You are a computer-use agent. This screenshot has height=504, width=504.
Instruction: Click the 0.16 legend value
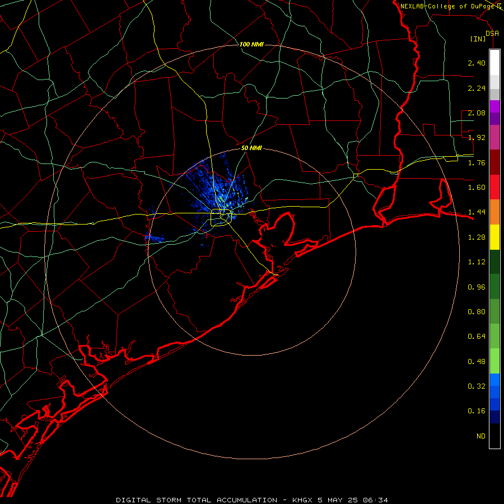coord(477,411)
